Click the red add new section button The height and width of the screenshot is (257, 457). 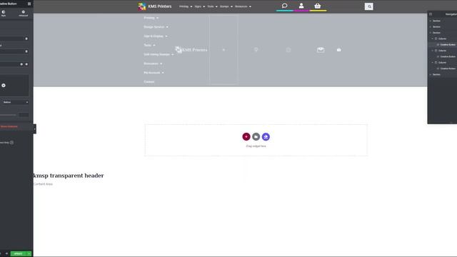246,136
